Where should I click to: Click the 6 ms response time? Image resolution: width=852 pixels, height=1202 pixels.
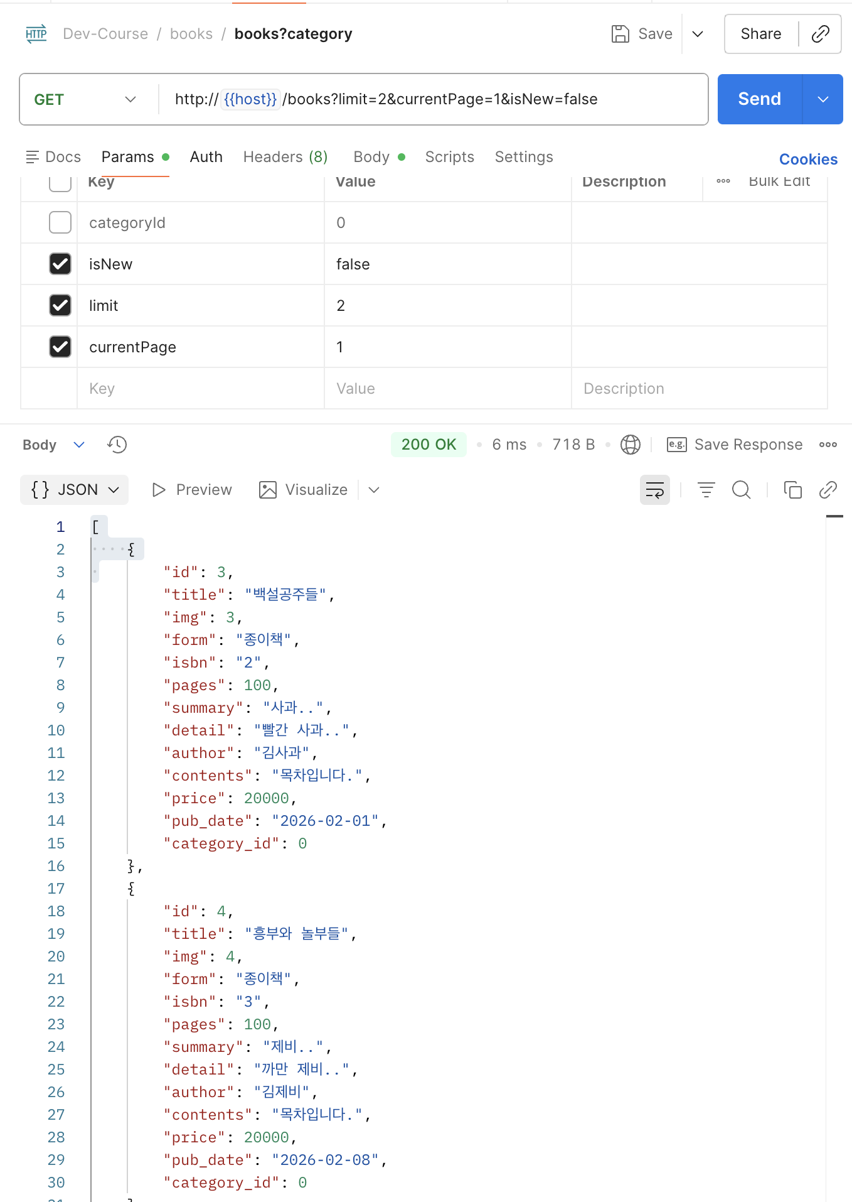pyautogui.click(x=509, y=445)
